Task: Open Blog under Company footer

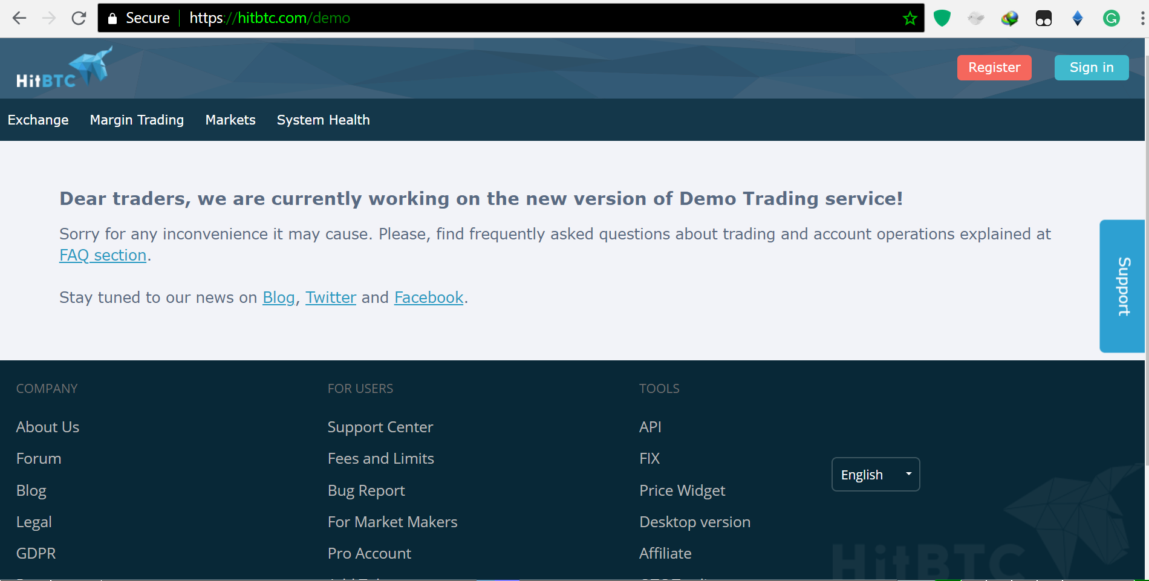Action: point(31,490)
